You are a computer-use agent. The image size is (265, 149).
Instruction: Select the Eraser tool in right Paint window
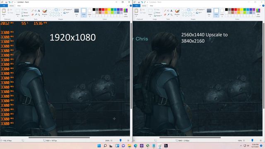(x=165, y=15)
